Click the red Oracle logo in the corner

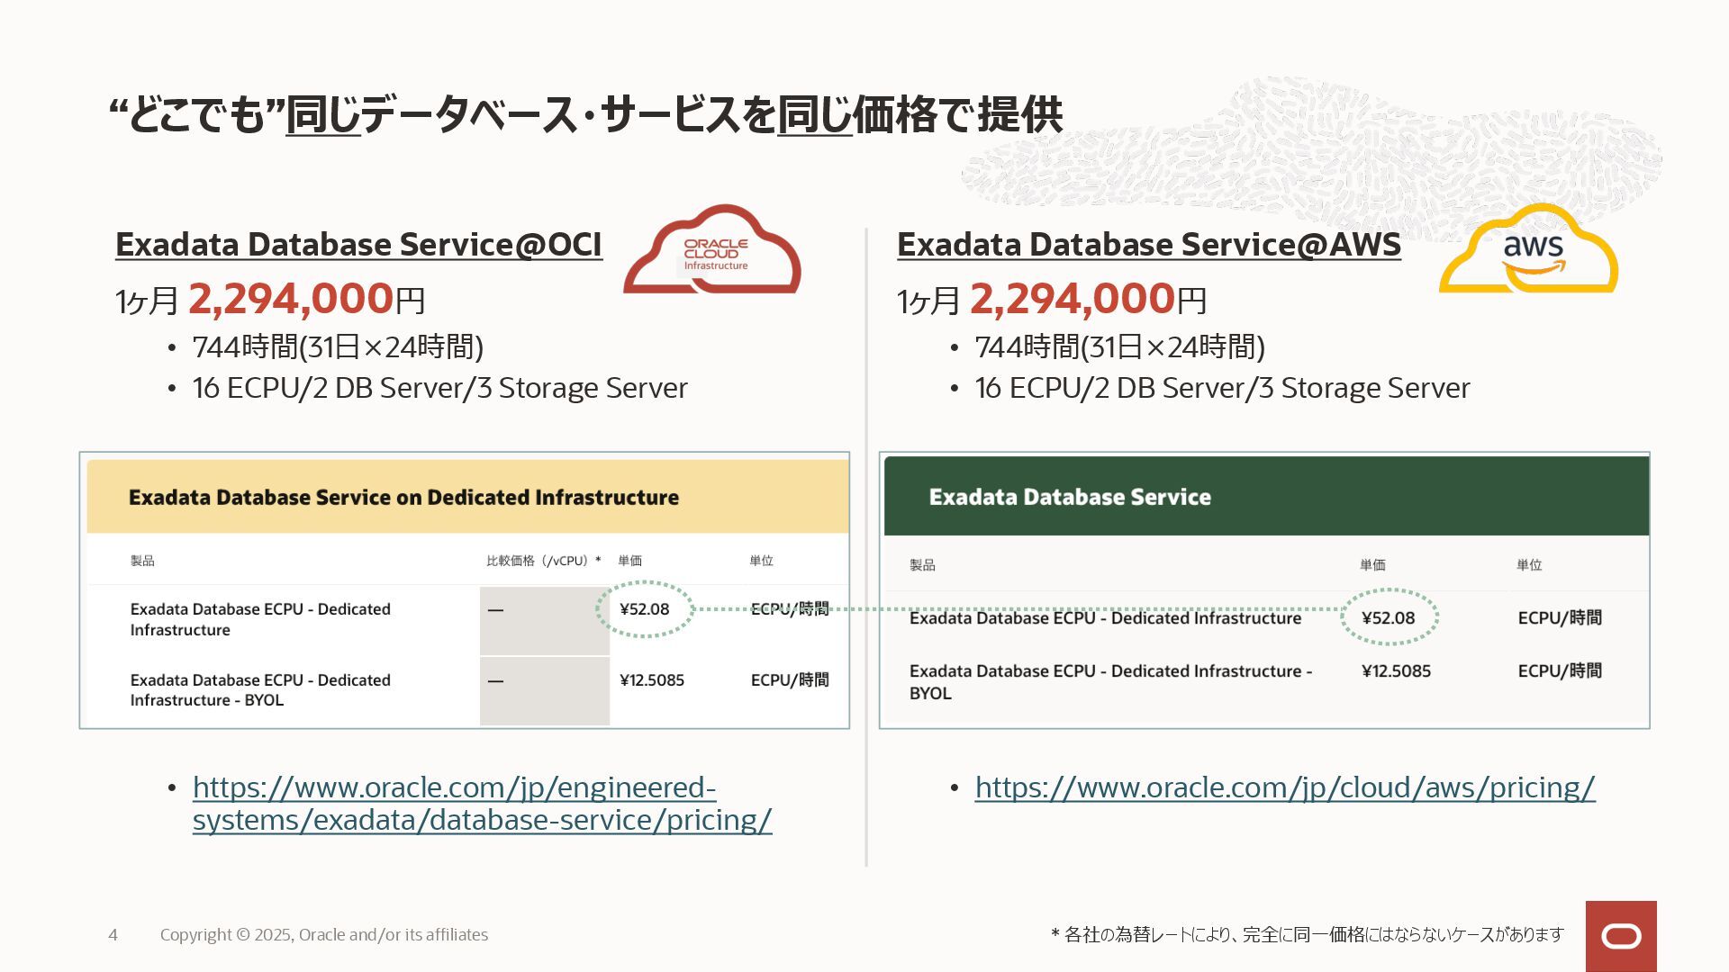pos(1621,936)
